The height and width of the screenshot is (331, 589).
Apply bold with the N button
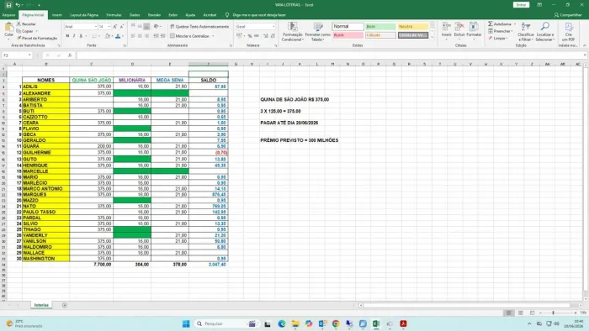click(x=67, y=36)
